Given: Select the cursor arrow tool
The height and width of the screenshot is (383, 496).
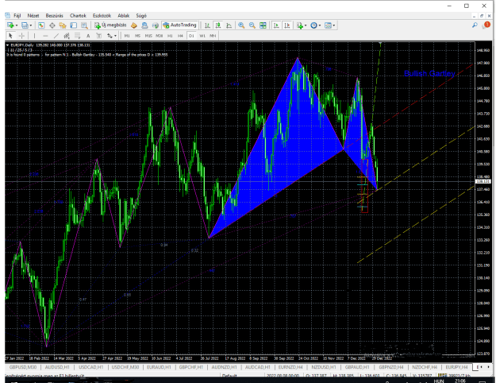Looking at the screenshot, I should coord(10,36).
